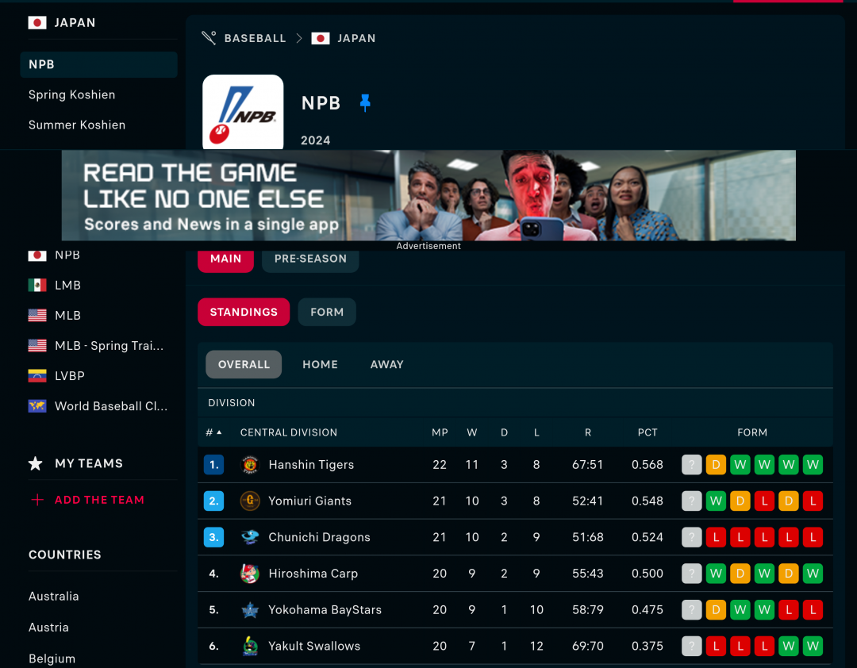The height and width of the screenshot is (668, 857).
Task: Click Yokohama BayStars' orange D form badge
Action: (716, 609)
